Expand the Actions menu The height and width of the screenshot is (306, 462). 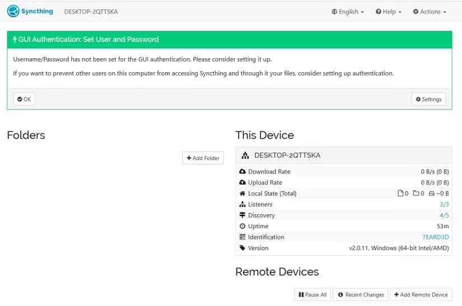pyautogui.click(x=430, y=12)
